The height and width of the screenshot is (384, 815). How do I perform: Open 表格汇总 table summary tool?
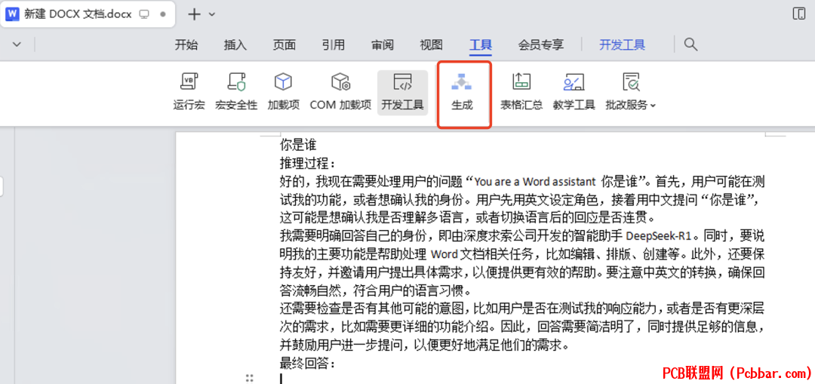point(521,92)
